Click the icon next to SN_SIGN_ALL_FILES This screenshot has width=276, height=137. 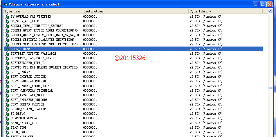point(7,21)
